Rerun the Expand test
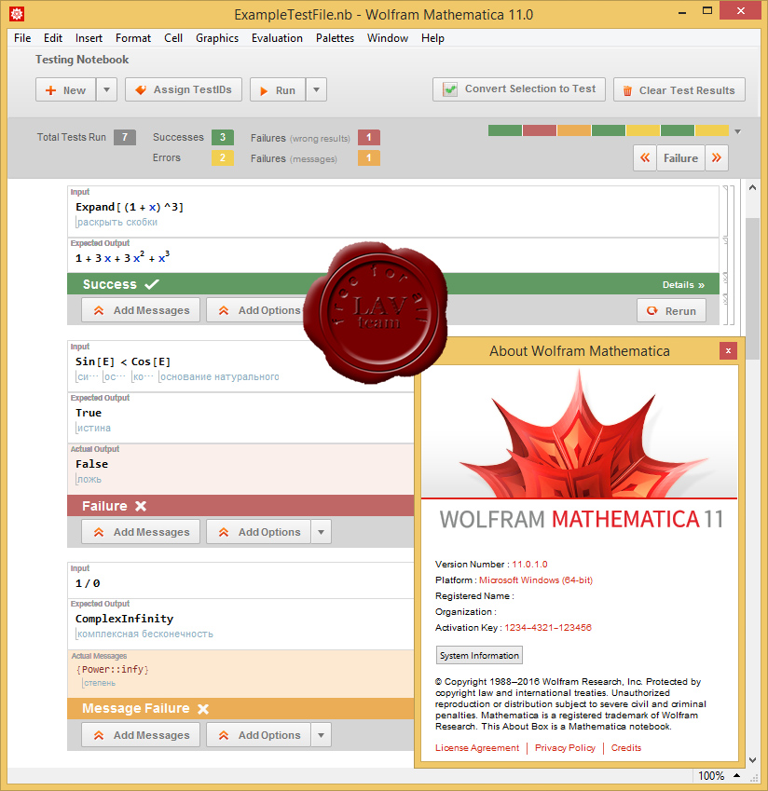 click(672, 311)
